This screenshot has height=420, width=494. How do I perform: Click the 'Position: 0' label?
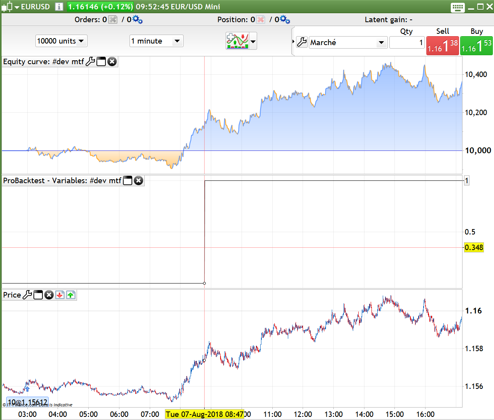pyautogui.click(x=236, y=19)
